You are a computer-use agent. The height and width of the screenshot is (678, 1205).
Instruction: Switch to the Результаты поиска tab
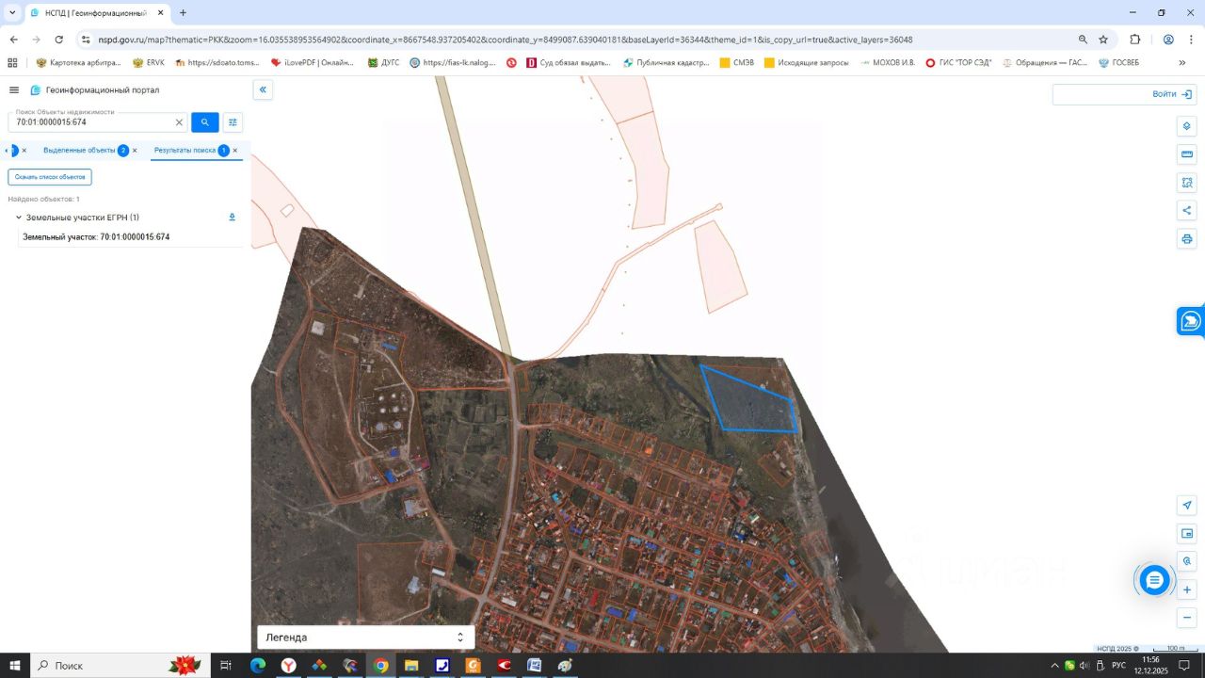pos(185,151)
